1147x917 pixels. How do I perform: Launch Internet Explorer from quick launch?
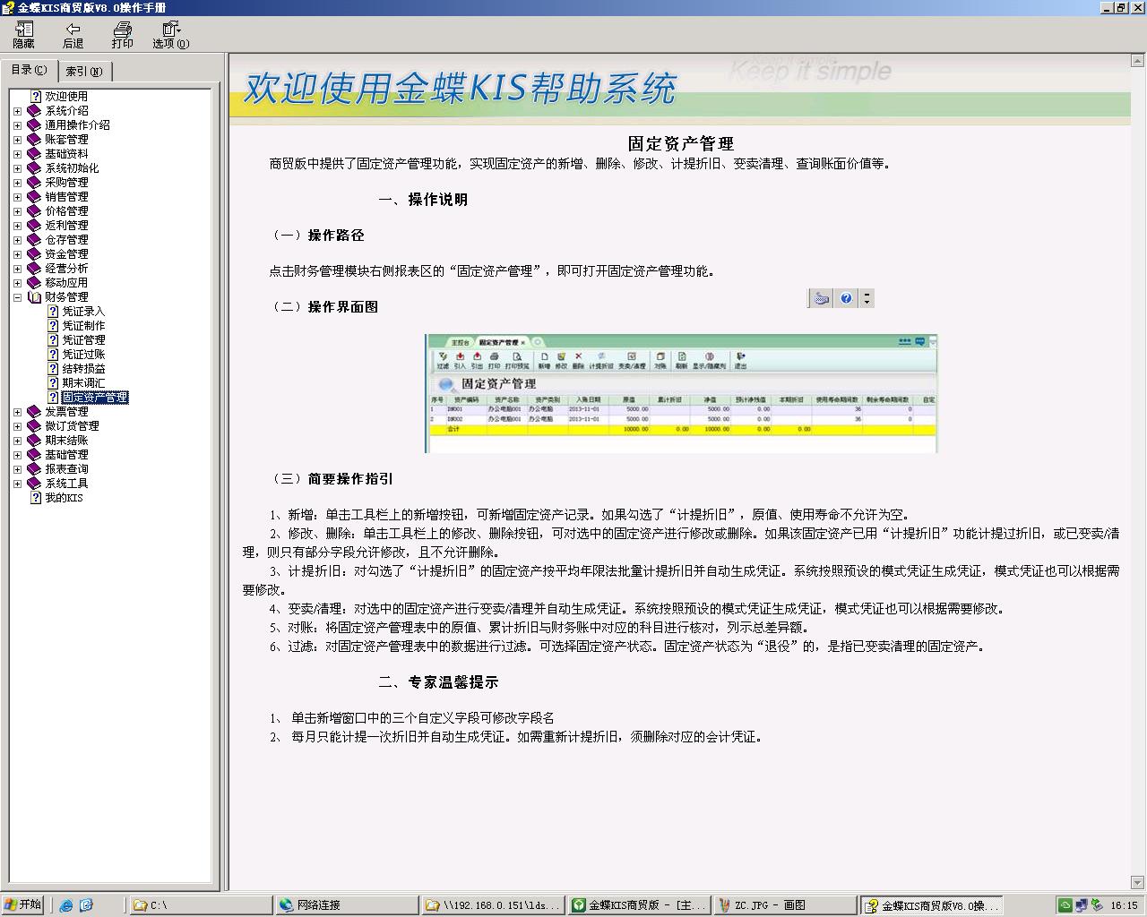[65, 905]
